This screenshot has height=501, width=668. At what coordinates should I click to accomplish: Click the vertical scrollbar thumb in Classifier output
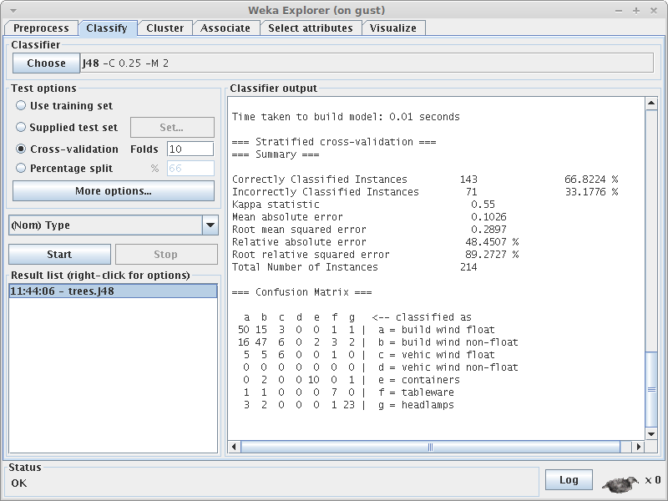point(651,389)
